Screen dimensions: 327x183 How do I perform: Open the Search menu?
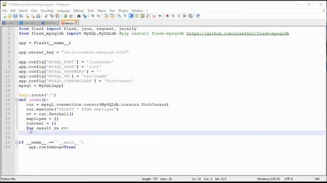pyautogui.click(x=23, y=11)
